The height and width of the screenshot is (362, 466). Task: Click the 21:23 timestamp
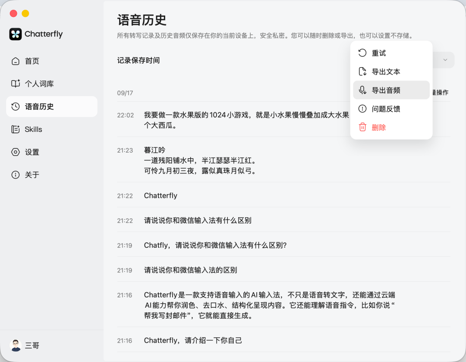125,150
